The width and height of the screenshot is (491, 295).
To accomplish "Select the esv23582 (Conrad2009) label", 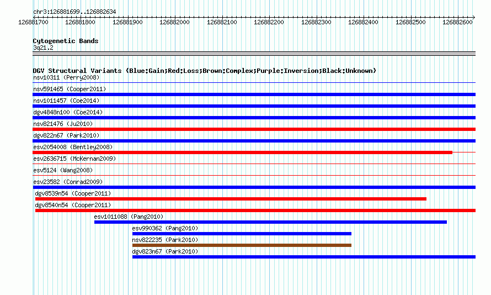I will [68, 182].
